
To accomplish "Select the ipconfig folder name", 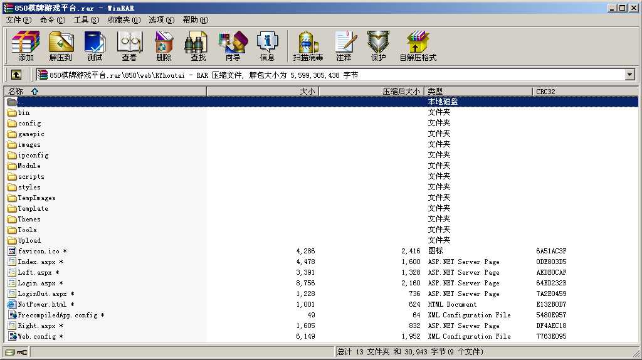I will point(33,155).
